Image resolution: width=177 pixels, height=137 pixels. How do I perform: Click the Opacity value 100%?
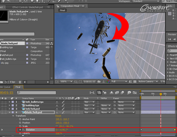click(x=59, y=133)
